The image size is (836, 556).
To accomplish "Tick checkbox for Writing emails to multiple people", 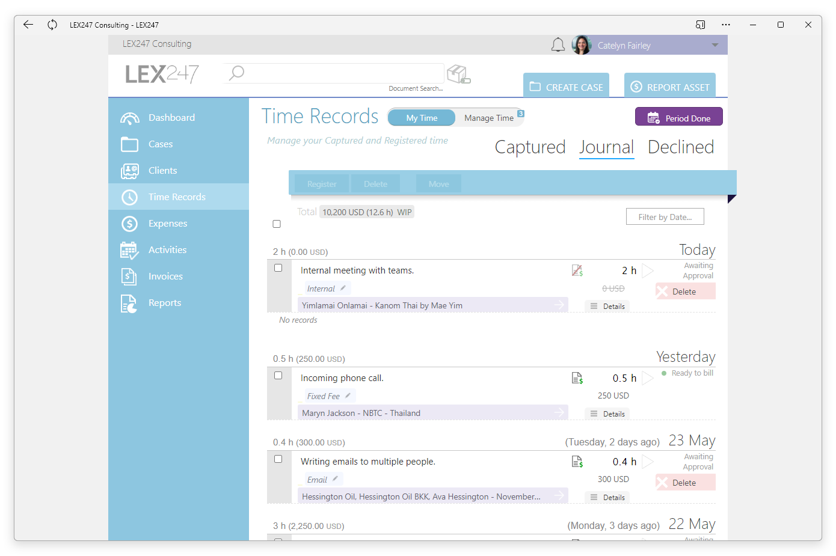I will (x=278, y=459).
